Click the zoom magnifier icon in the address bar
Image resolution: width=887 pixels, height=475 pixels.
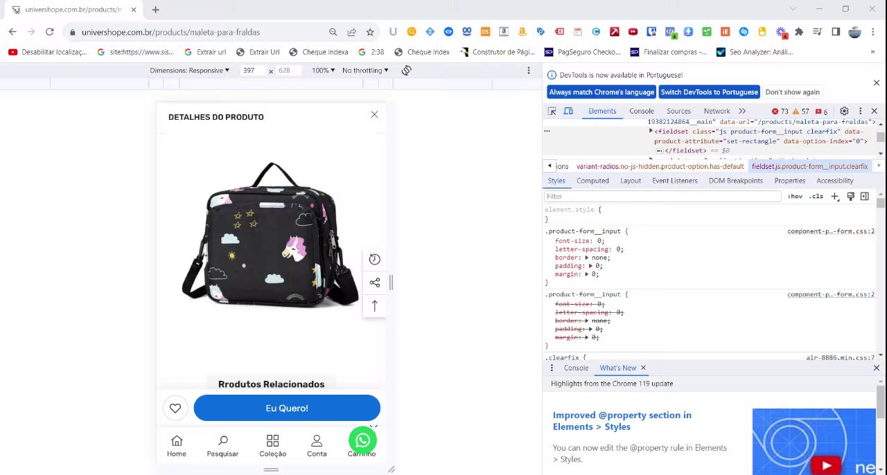[333, 32]
